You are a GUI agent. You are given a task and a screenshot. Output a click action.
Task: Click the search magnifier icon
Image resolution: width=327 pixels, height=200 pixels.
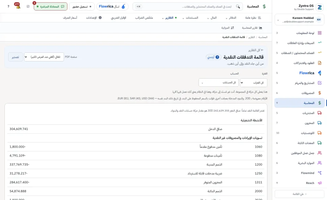pyautogui.click(x=238, y=6)
